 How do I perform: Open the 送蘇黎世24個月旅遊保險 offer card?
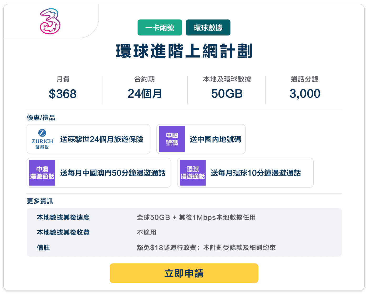[89, 139]
